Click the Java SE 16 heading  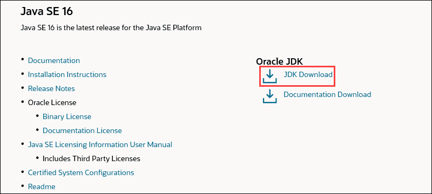tap(46, 11)
